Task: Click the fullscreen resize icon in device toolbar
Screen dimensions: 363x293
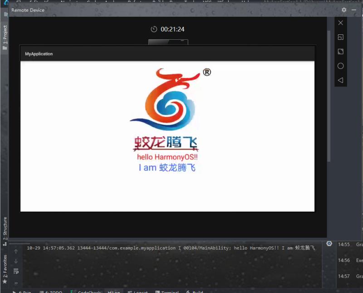Action: coord(340,52)
